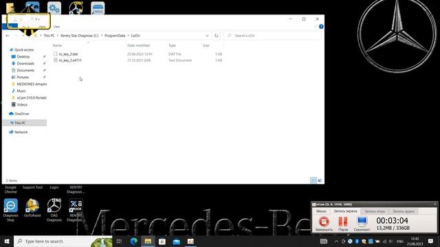This screenshot has width=440, height=247.
Task: Navigate to Xentry Star Diagnose (C:) breadcrumb
Action: (x=80, y=36)
